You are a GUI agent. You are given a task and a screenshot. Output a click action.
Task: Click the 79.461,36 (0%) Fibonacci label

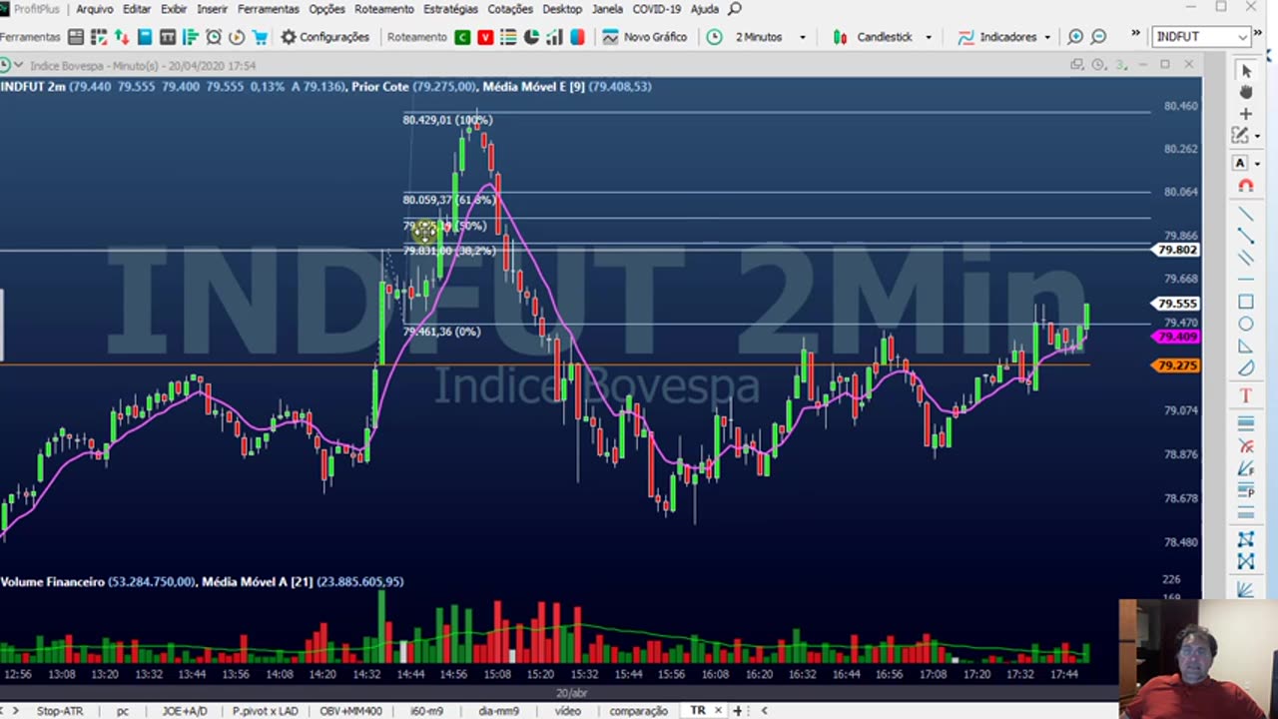click(x=441, y=332)
